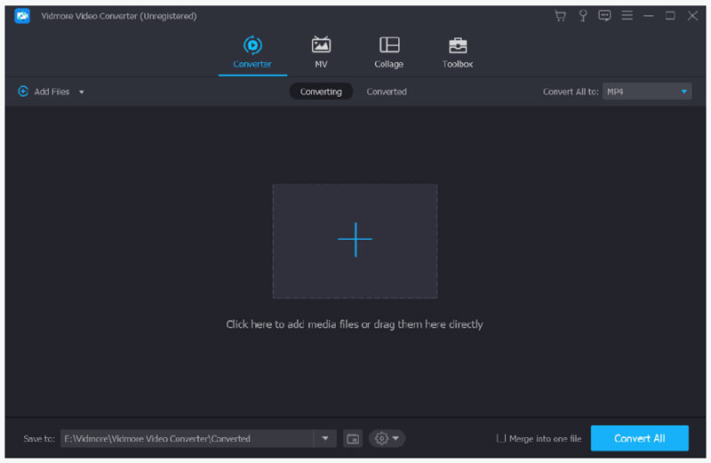Select the Converting tab
The width and height of the screenshot is (711, 463).
(321, 92)
